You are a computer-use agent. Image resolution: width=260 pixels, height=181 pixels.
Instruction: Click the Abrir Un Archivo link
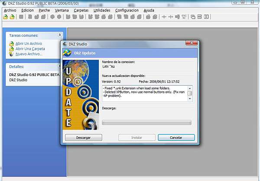pyautogui.click(x=29, y=44)
